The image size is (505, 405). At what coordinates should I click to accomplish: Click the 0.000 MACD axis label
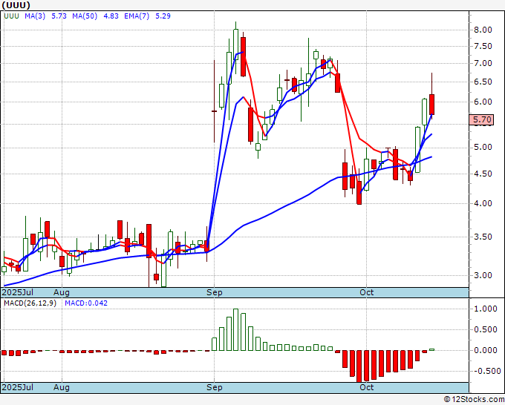486,350
